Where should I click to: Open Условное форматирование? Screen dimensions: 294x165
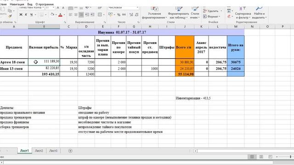click(154, 13)
